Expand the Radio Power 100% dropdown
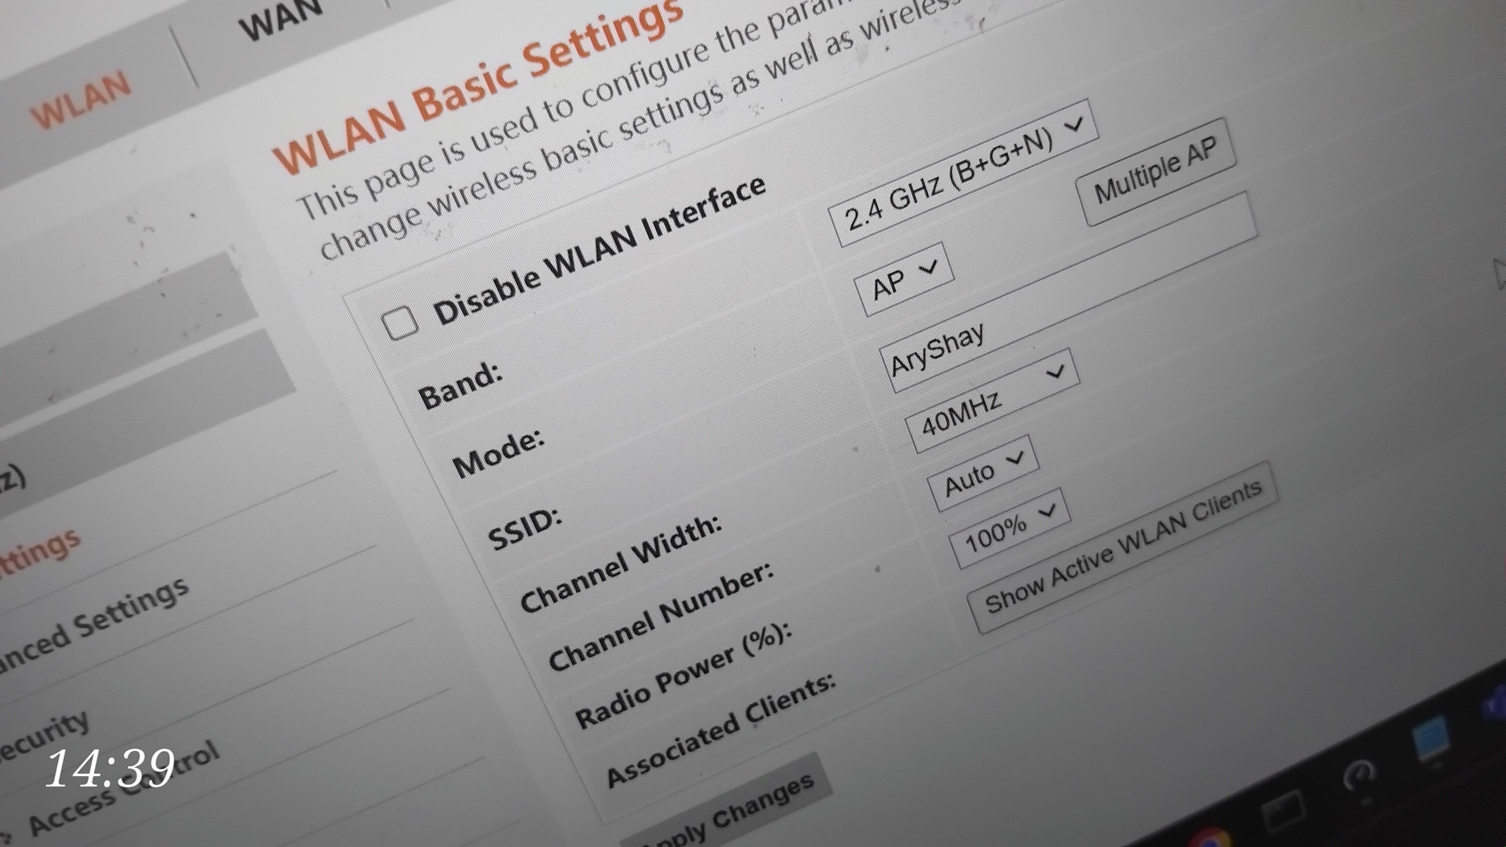Image resolution: width=1506 pixels, height=847 pixels. coord(1009,528)
